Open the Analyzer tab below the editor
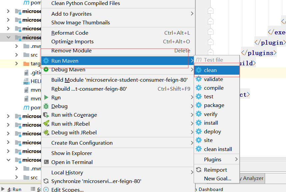This screenshot has width=286, height=192. [252, 178]
